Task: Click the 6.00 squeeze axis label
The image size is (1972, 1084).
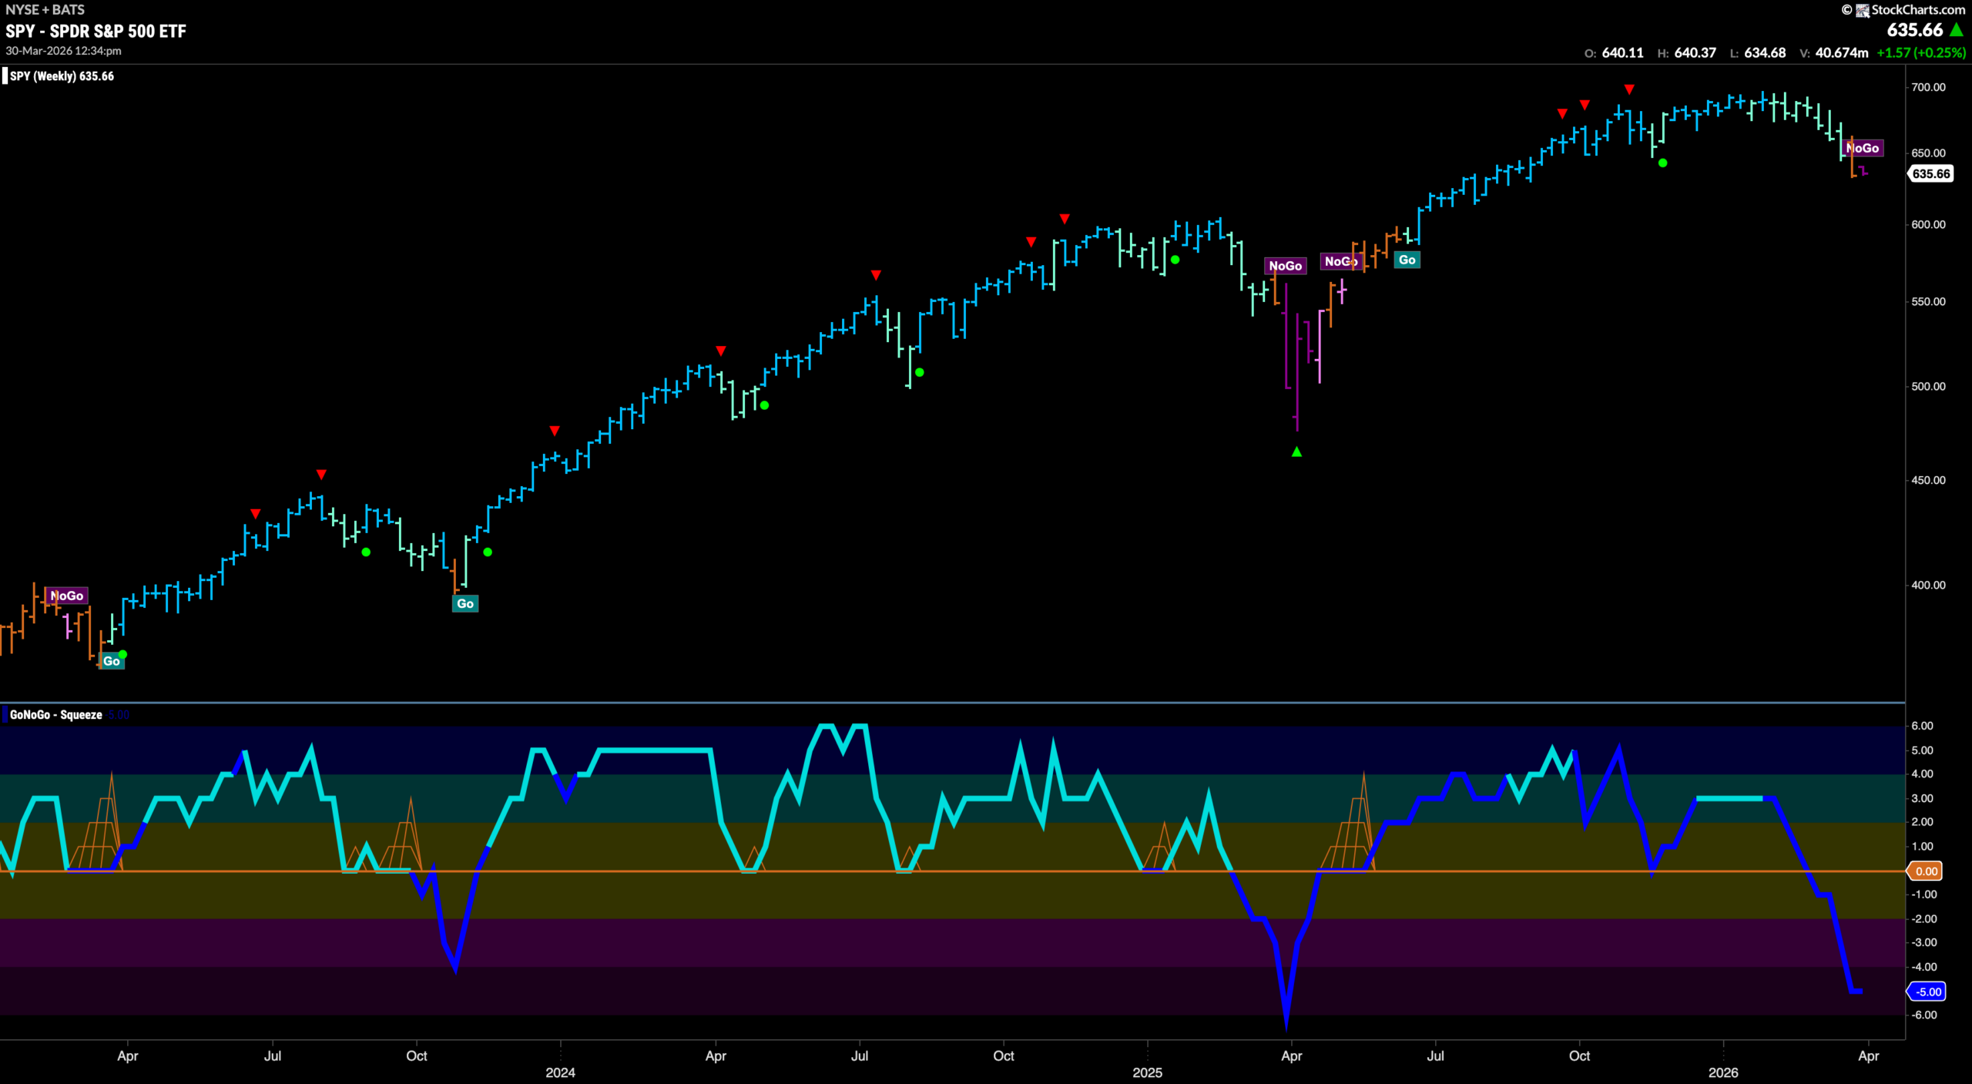Action: (x=1922, y=726)
